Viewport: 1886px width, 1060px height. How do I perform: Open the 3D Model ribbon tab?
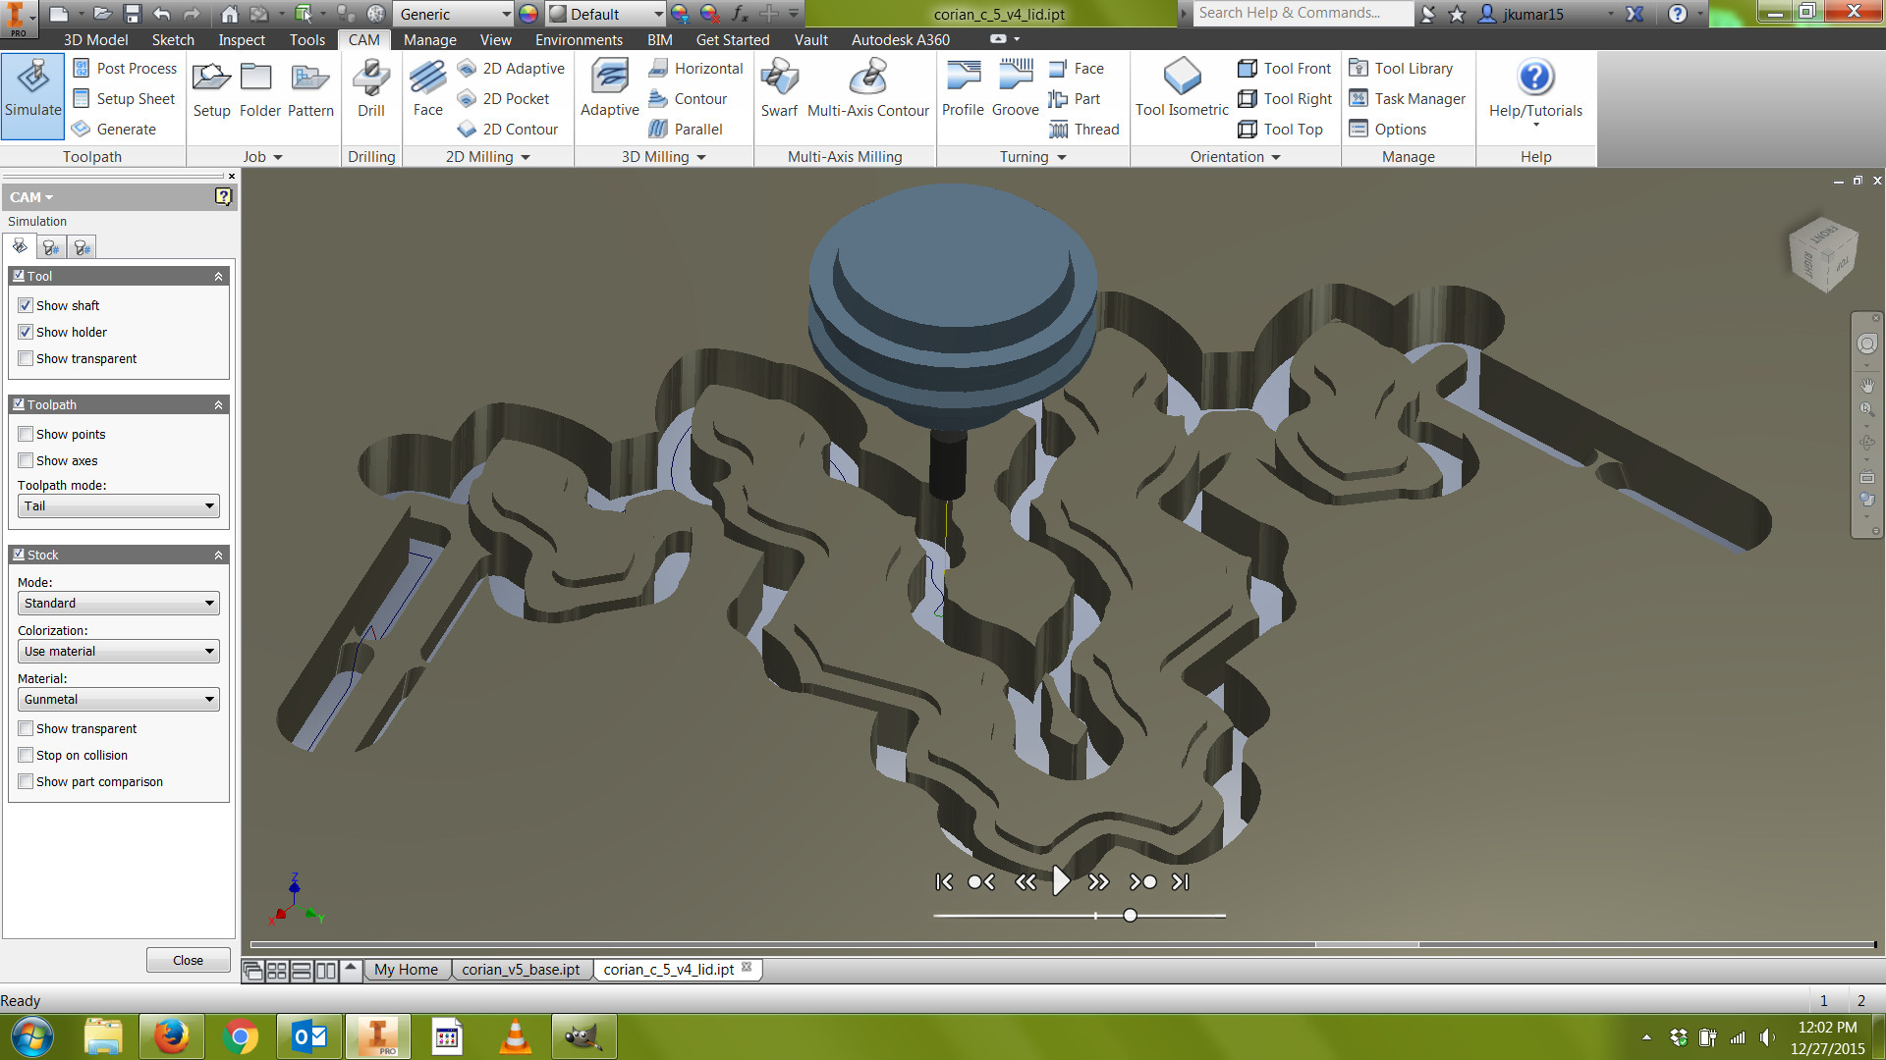[95, 39]
